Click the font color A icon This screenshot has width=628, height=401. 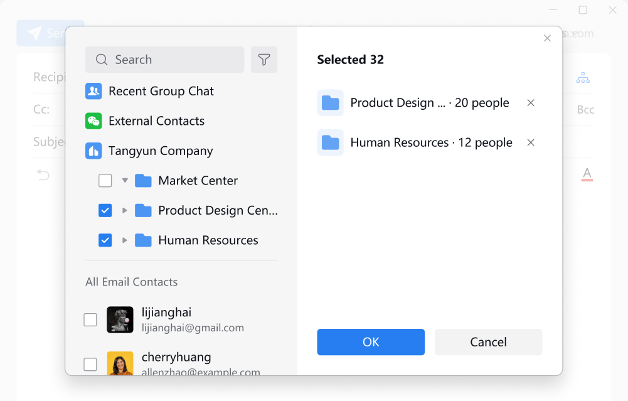[x=587, y=174]
